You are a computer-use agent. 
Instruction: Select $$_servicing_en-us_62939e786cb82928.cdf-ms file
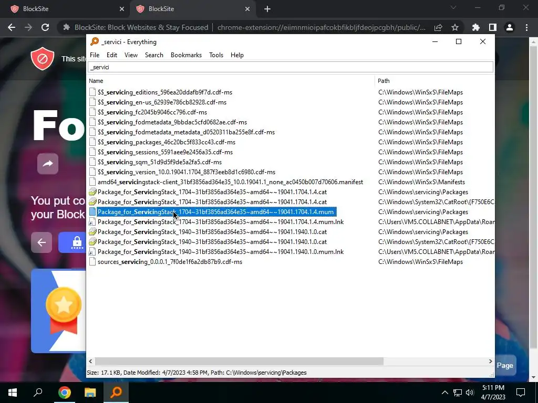pos(162,102)
